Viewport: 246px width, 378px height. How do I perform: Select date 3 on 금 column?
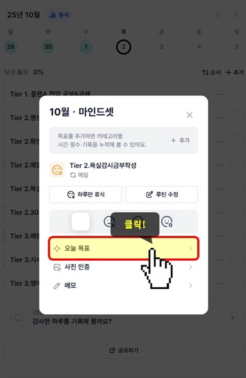tap(161, 47)
